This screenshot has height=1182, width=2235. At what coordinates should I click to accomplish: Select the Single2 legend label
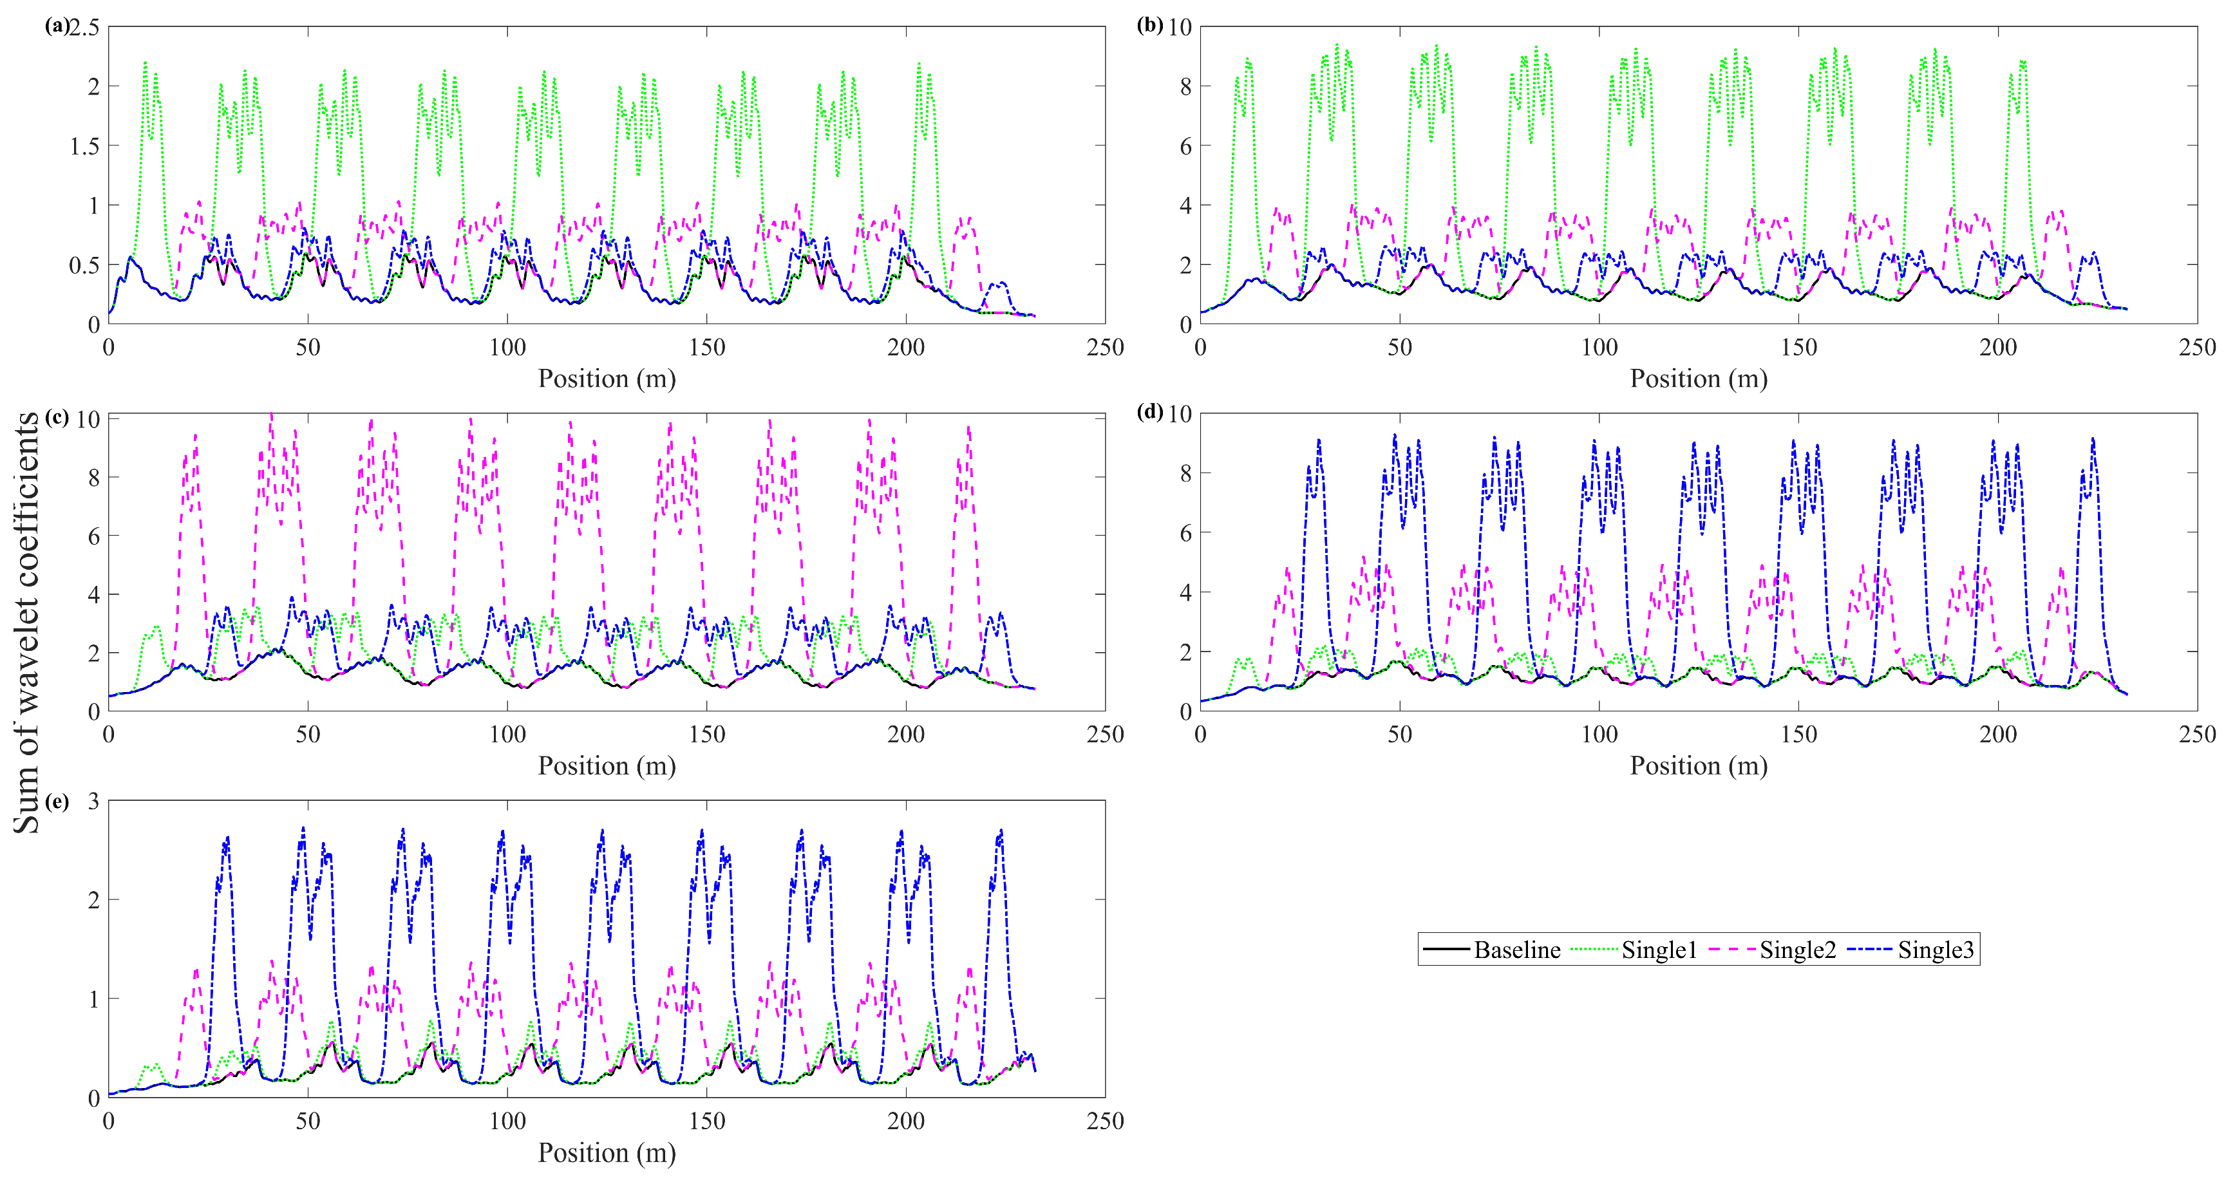[x=1797, y=950]
